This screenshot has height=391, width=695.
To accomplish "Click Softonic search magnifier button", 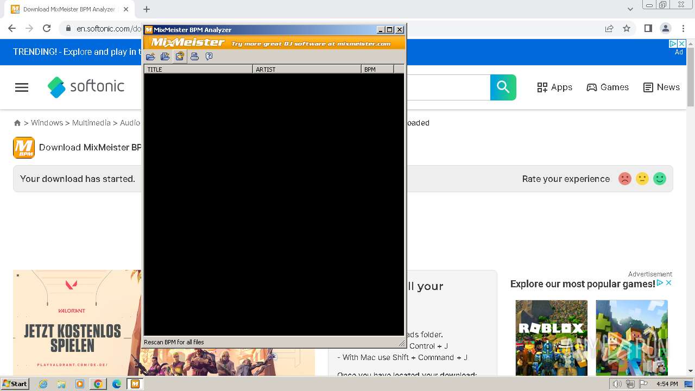I will pyautogui.click(x=503, y=87).
